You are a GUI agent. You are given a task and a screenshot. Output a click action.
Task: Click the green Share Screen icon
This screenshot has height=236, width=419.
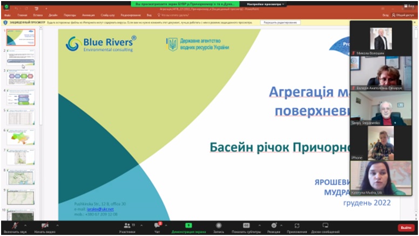click(188, 226)
